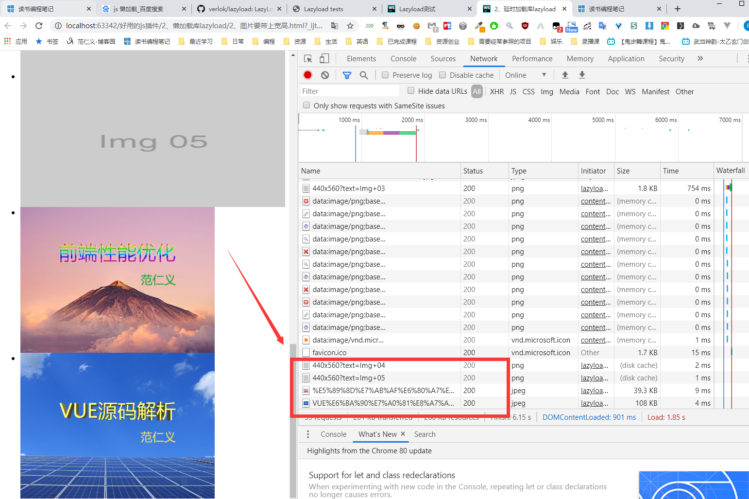Screen dimensions: 749x499
Task: Open the FE helper extension icon
Action: (x=447, y=26)
